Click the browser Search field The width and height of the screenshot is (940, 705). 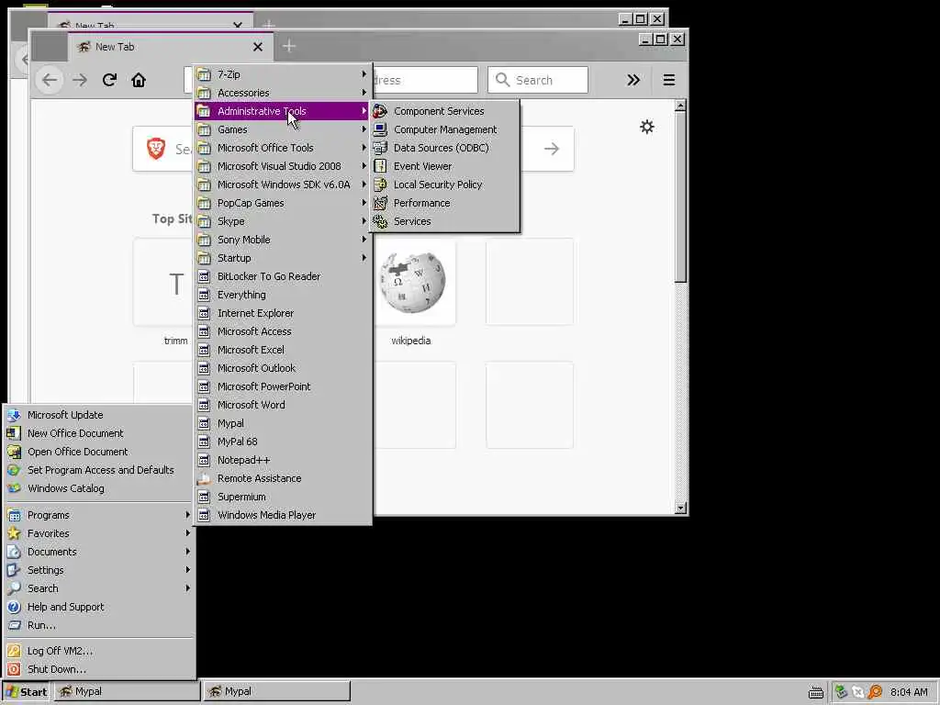(x=538, y=80)
